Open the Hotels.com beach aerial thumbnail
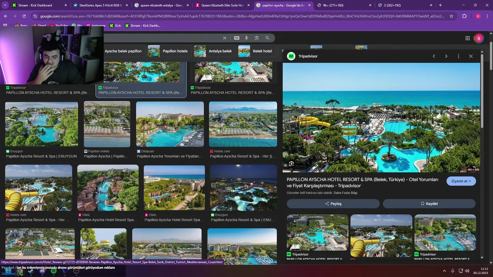The height and width of the screenshot is (277, 493). pos(243,124)
